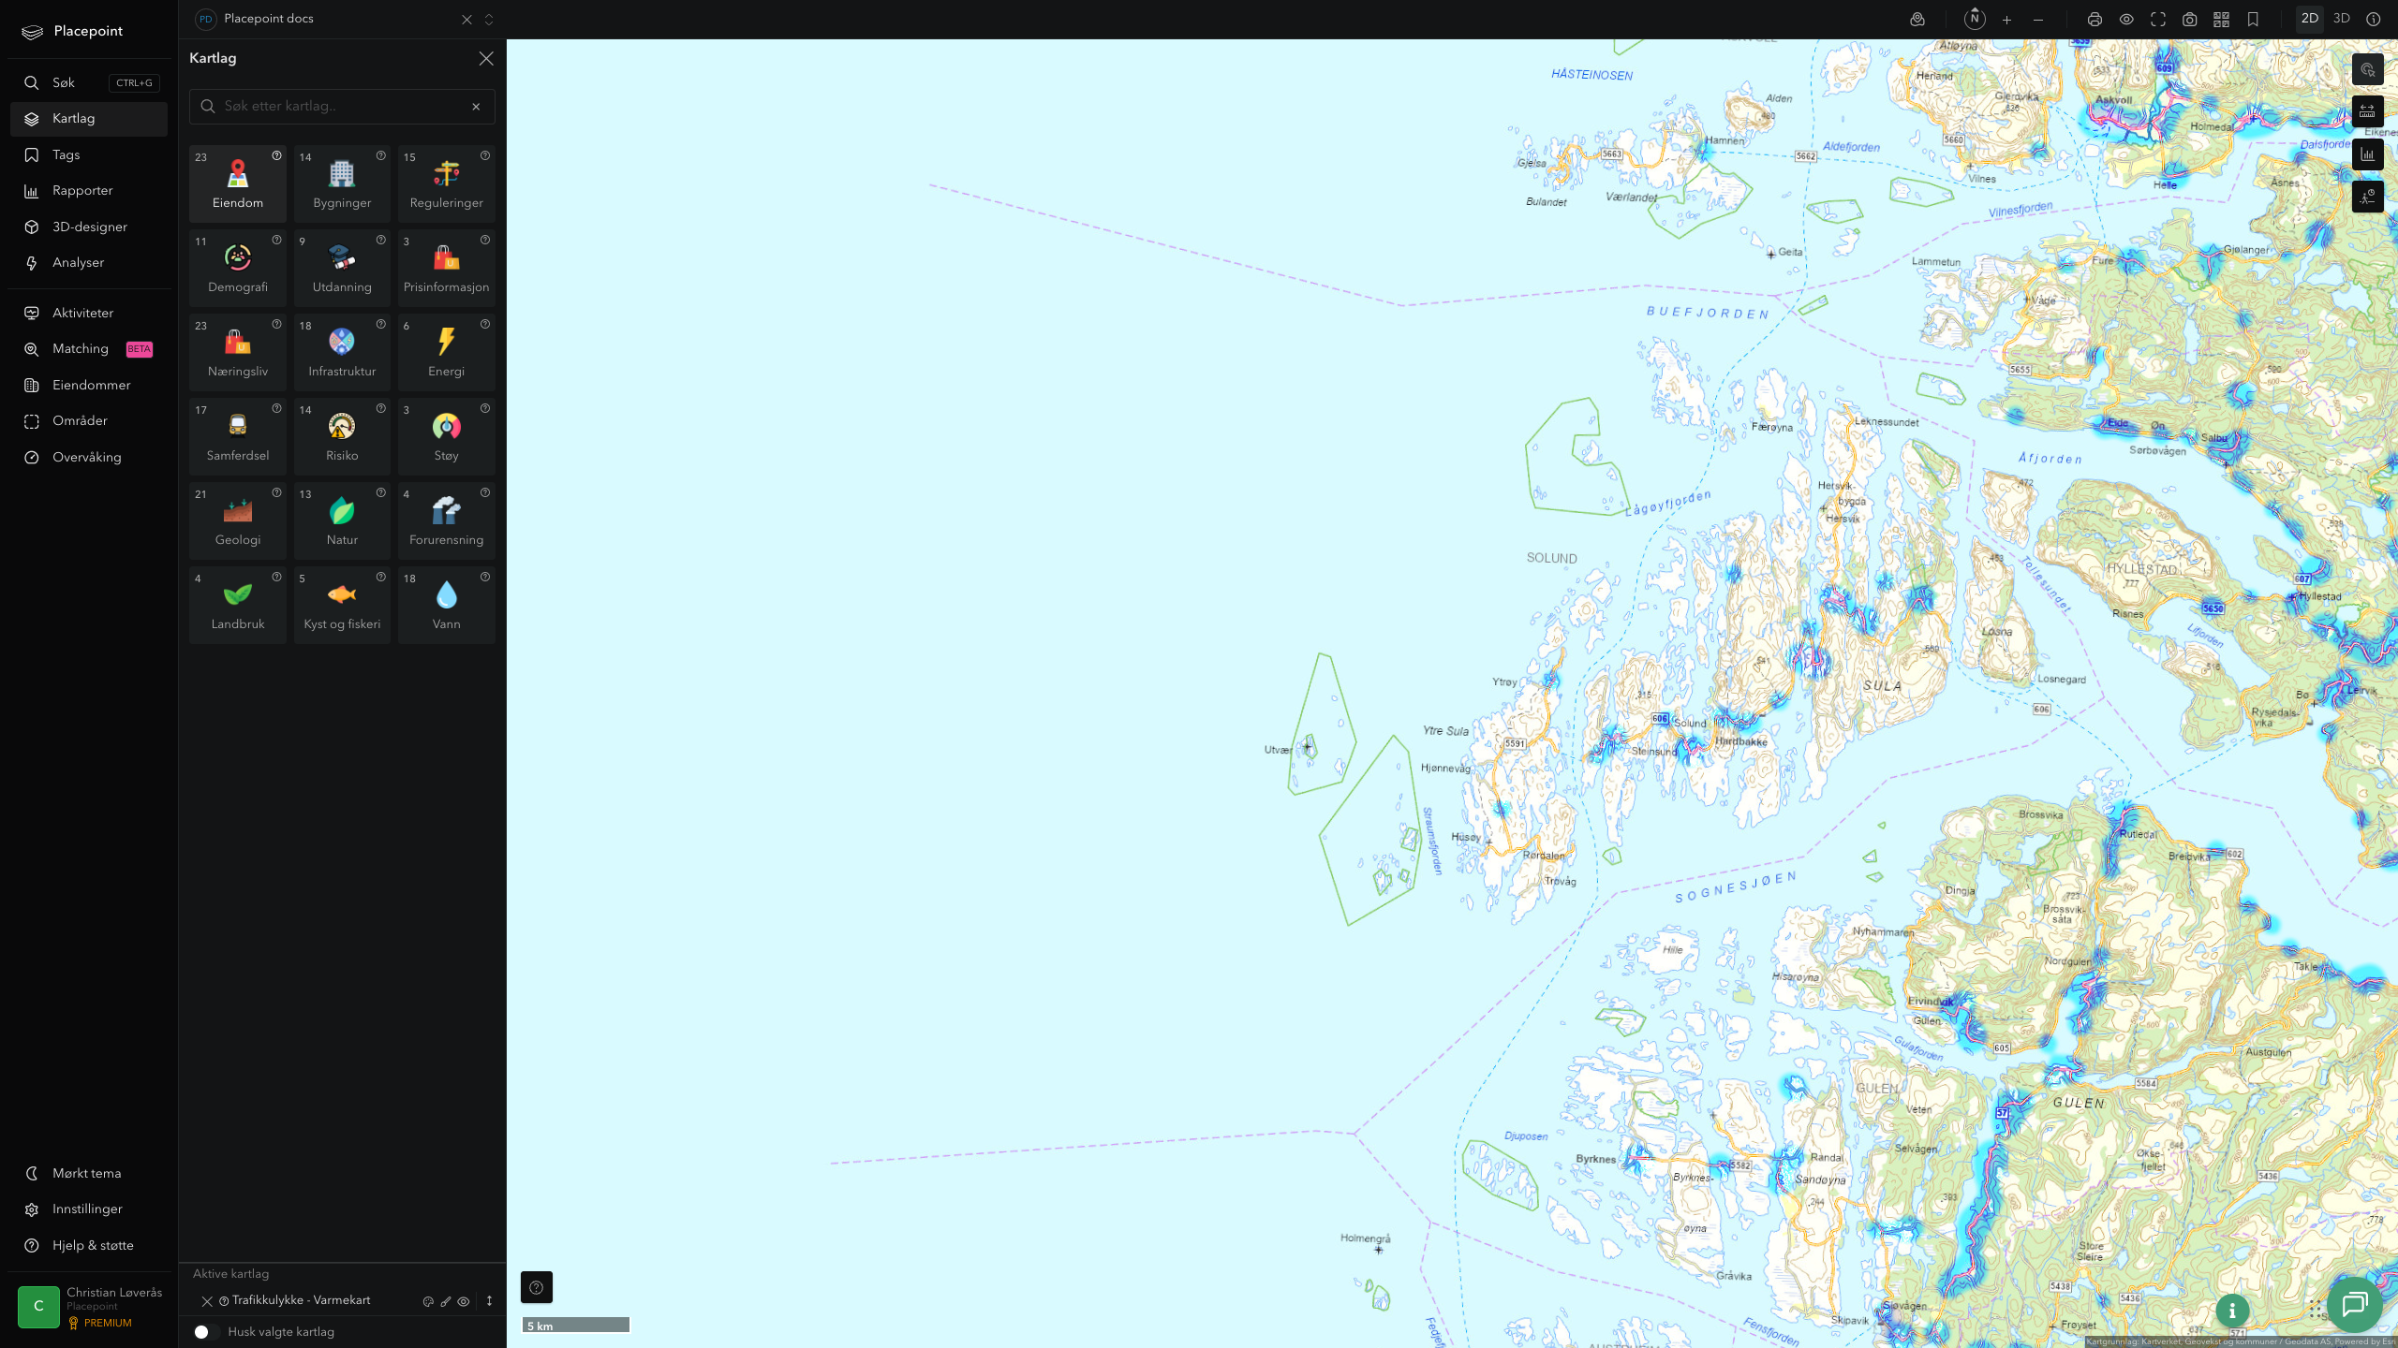Print the map using the printer icon
Screen dimensions: 2398x1348
2095,20
